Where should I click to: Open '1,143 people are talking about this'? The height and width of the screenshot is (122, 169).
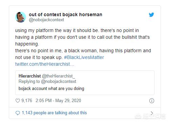click(54, 113)
